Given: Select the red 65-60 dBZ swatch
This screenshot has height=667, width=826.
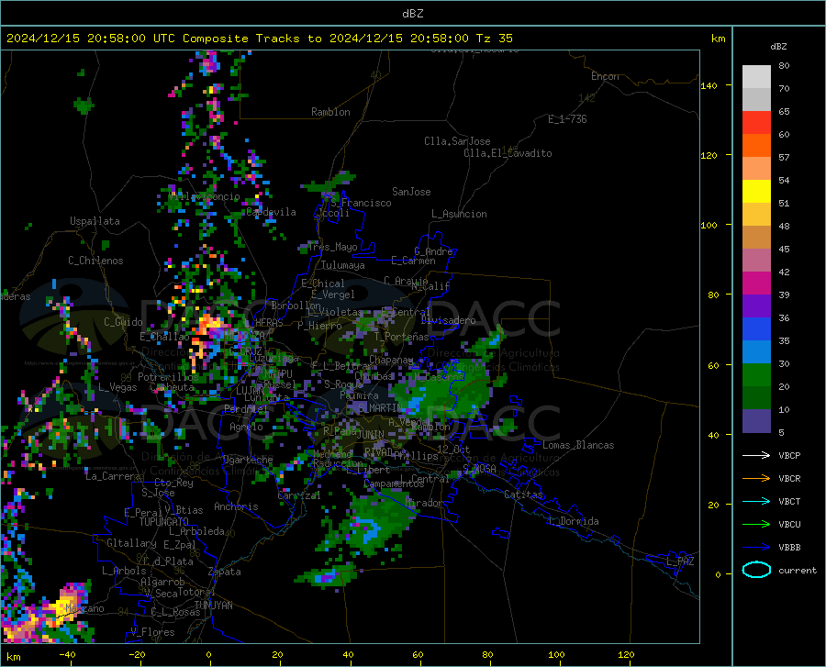Looking at the screenshot, I should (x=756, y=123).
